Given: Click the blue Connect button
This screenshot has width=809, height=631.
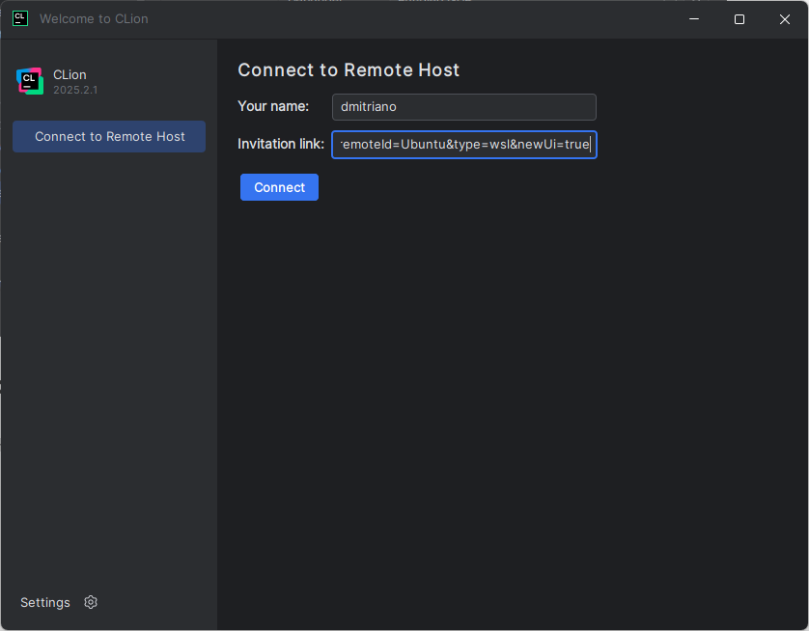Looking at the screenshot, I should click(x=279, y=187).
